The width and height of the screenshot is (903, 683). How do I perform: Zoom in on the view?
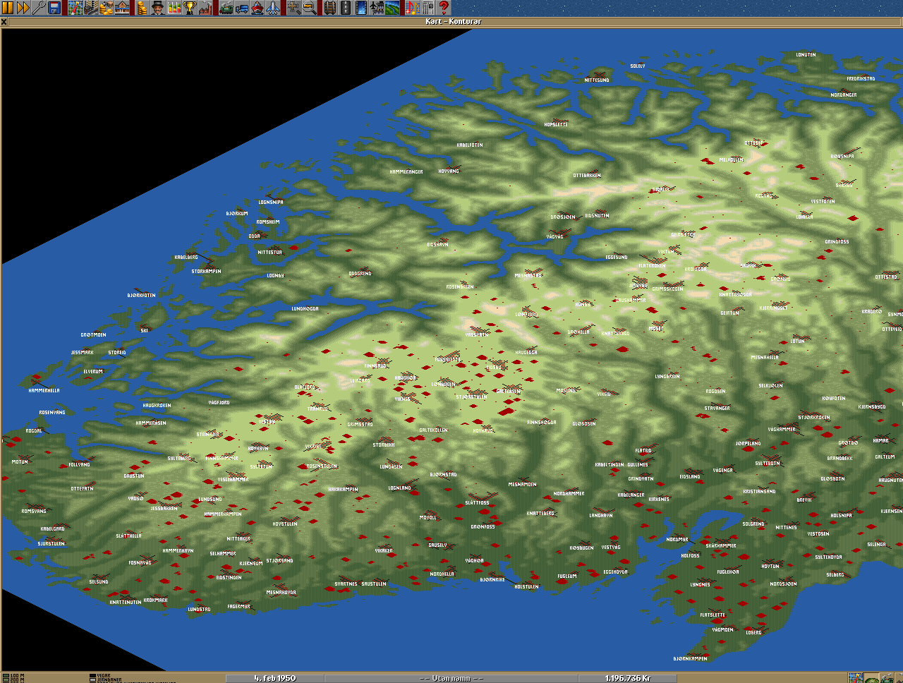click(293, 8)
